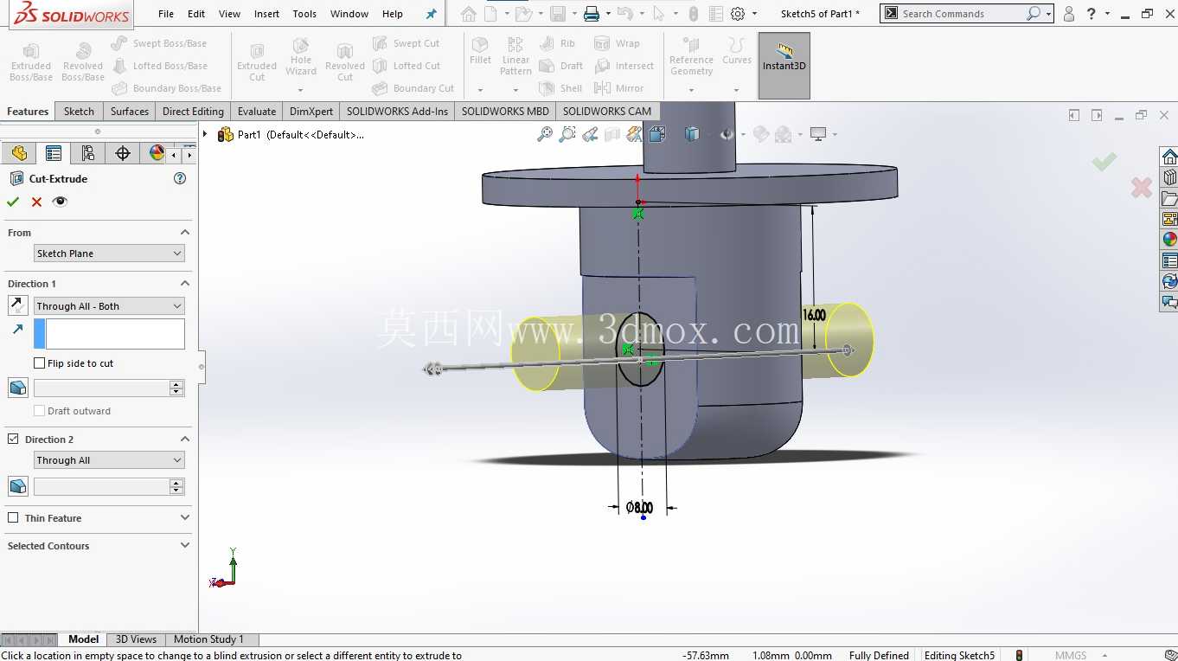Image resolution: width=1178 pixels, height=661 pixels.
Task: Click in the Search Commands field
Action: click(x=962, y=14)
